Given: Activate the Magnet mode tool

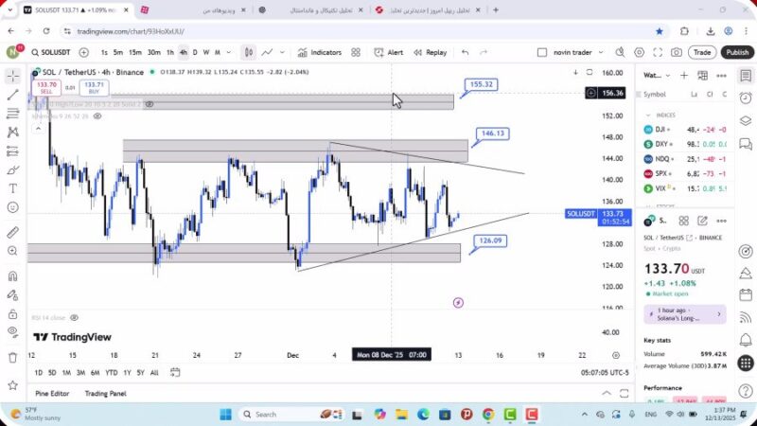Looking at the screenshot, I should pyautogui.click(x=12, y=276).
